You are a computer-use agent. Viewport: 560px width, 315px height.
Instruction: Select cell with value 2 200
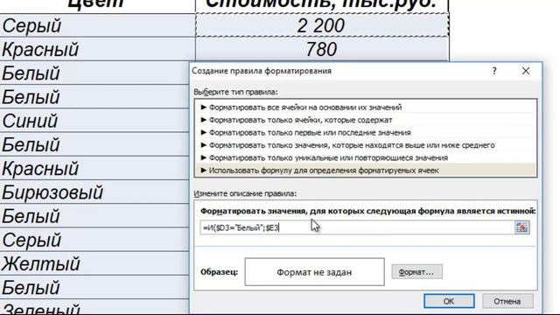pos(322,25)
